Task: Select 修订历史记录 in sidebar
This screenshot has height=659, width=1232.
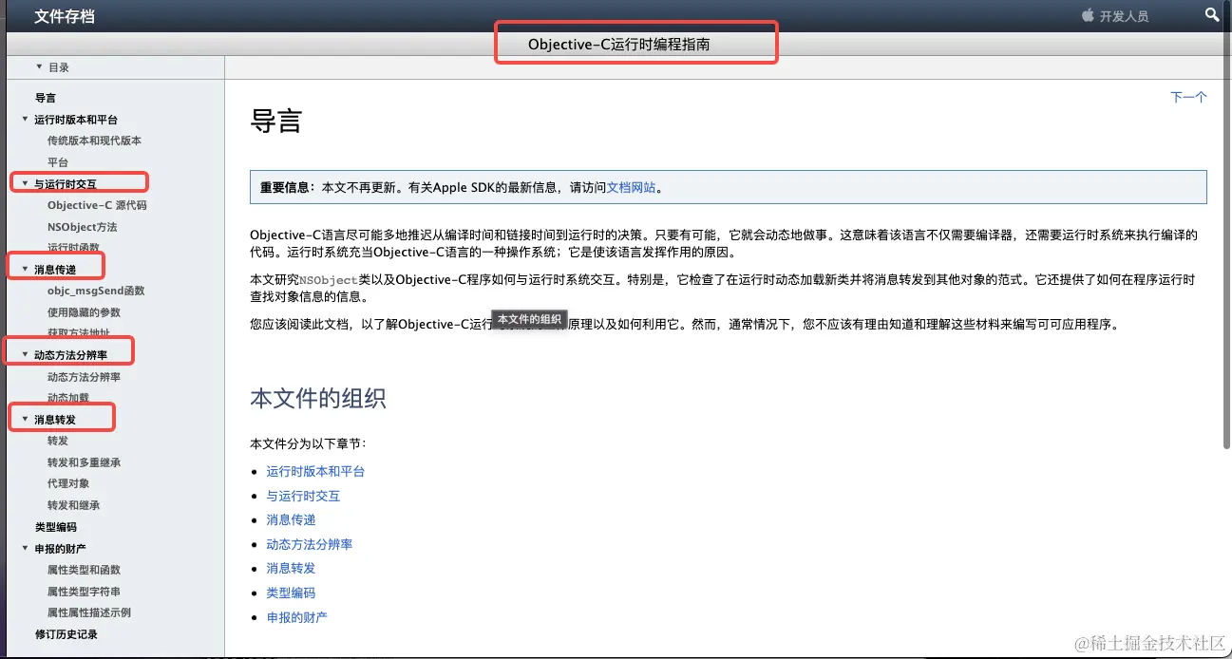Action: click(x=66, y=634)
